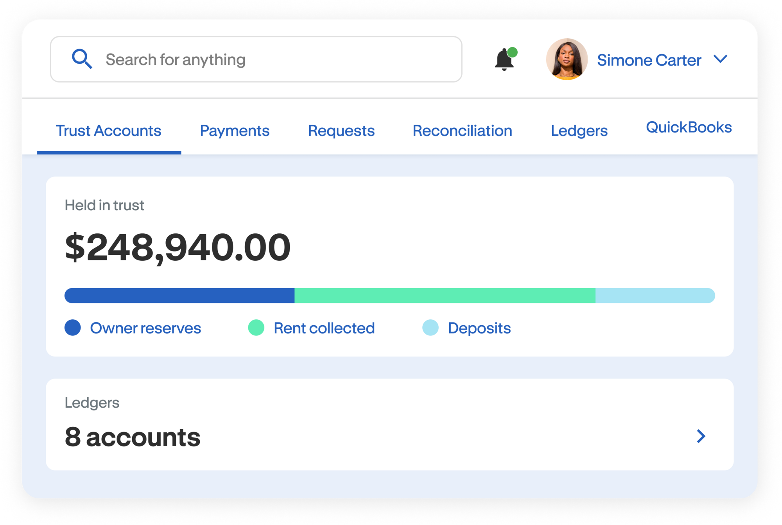Click the light blue Deposits bar segment

pyautogui.click(x=655, y=296)
